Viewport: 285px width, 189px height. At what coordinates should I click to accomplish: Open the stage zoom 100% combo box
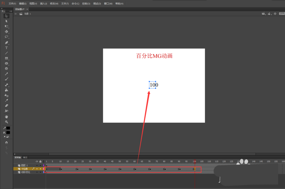(282, 14)
